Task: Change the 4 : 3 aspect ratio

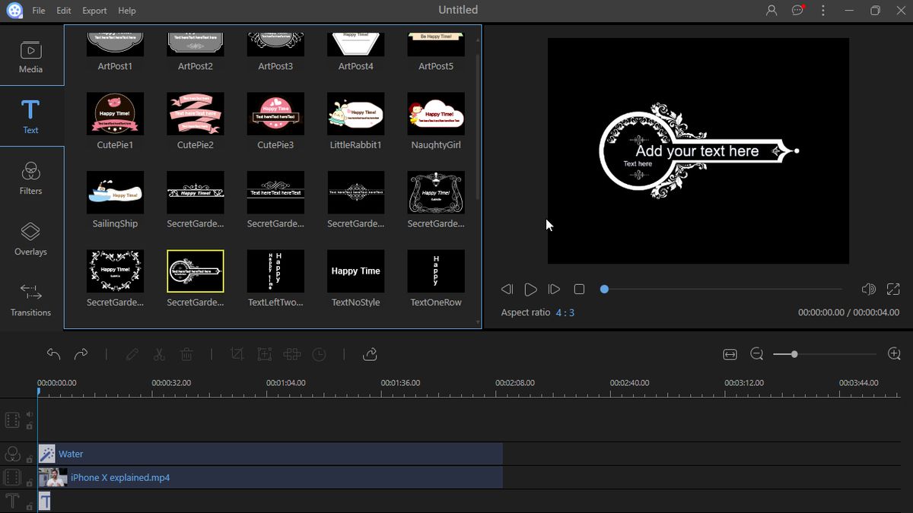Action: pos(565,312)
